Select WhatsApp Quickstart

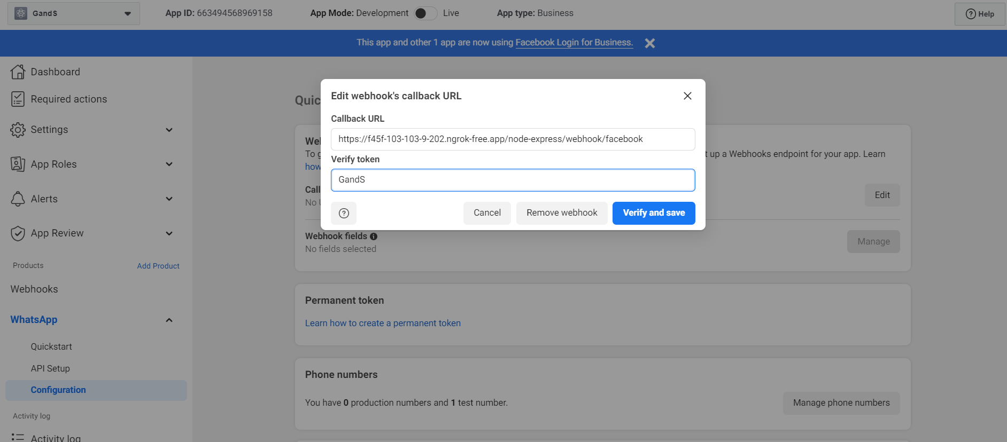(51, 346)
